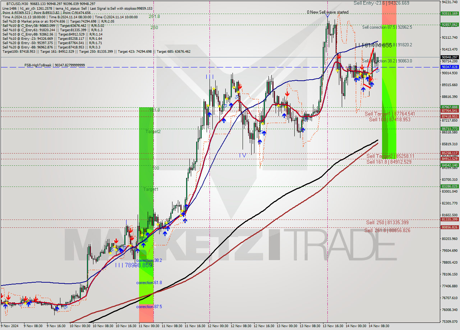This screenshot has width=460, height=330.
Task: Click the Time A:2024.11.13 18:00:00 line
Action: point(70,17)
